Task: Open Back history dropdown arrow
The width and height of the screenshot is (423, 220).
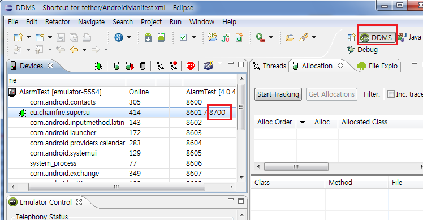Action: click(x=84, y=50)
